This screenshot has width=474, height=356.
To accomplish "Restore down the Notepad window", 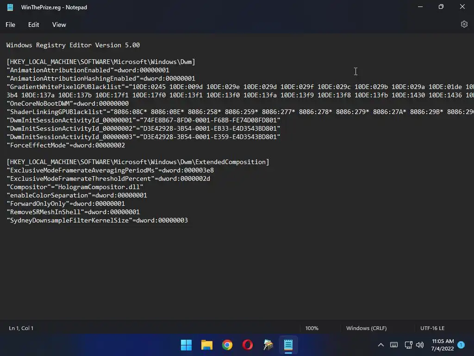I will pos(441,6).
